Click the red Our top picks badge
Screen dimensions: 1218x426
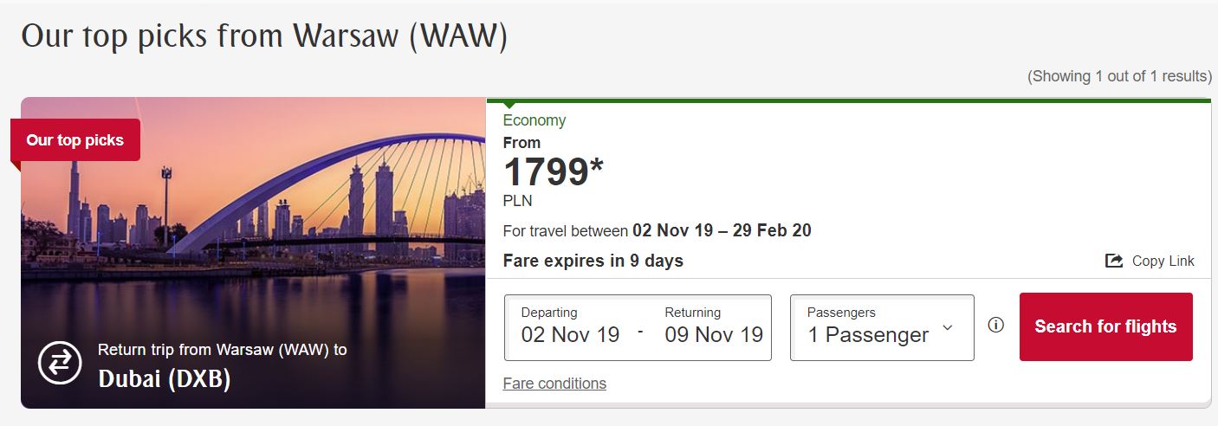[75, 140]
